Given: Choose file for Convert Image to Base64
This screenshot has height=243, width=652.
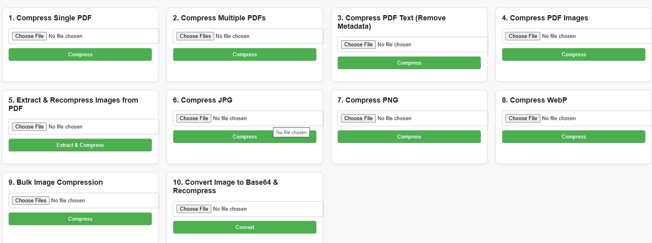Looking at the screenshot, I should (x=194, y=209).
